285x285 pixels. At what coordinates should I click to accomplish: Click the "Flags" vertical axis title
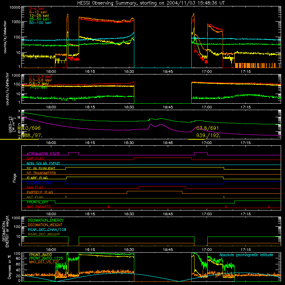[x=14, y=178]
